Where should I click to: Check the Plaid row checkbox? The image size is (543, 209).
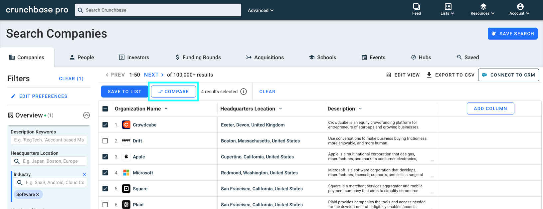tap(105, 205)
